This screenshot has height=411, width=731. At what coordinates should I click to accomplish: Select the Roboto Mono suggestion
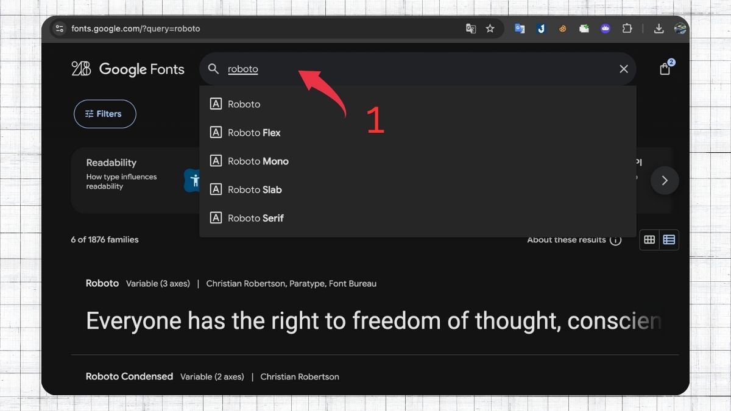pyautogui.click(x=418, y=161)
